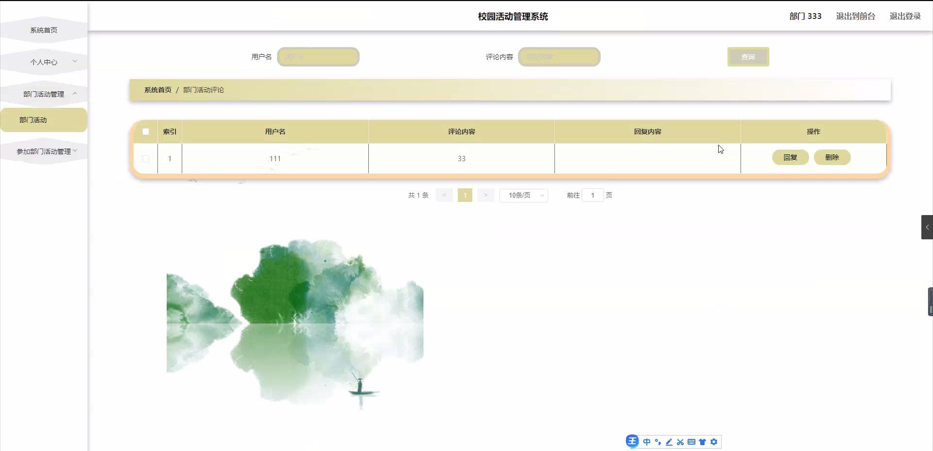Focus the 评论内容 search input field

coord(559,57)
